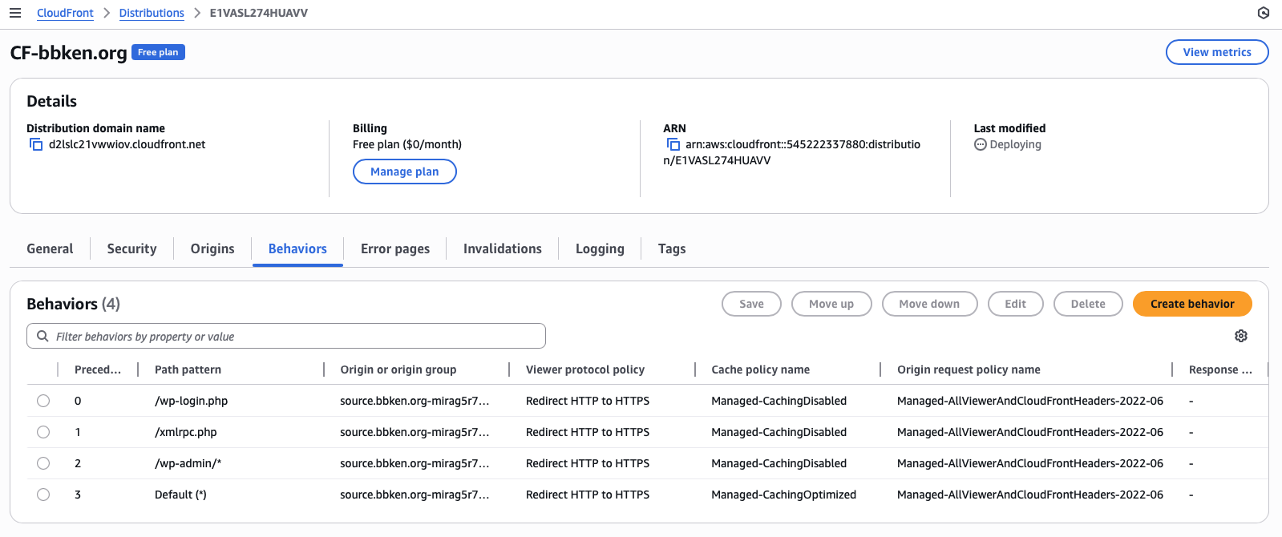Sort by the Path pattern column header

[x=188, y=369]
